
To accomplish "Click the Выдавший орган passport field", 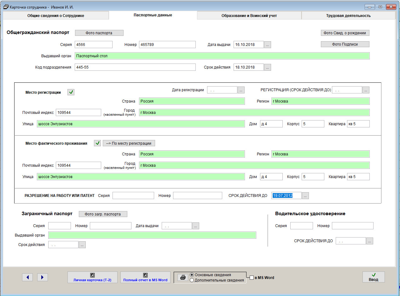I will tap(222, 56).
